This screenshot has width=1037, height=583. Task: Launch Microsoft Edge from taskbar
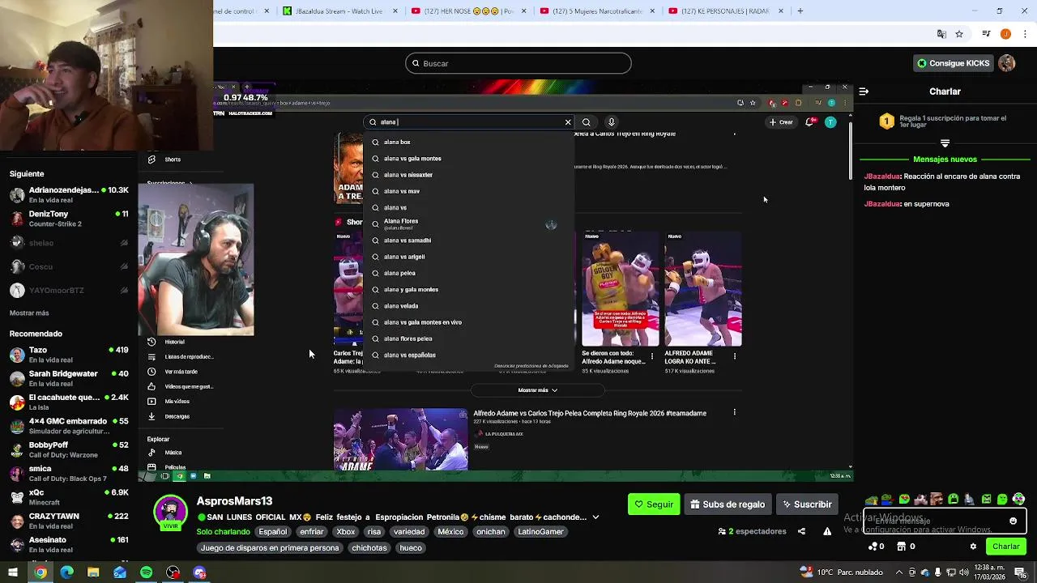(x=66, y=572)
